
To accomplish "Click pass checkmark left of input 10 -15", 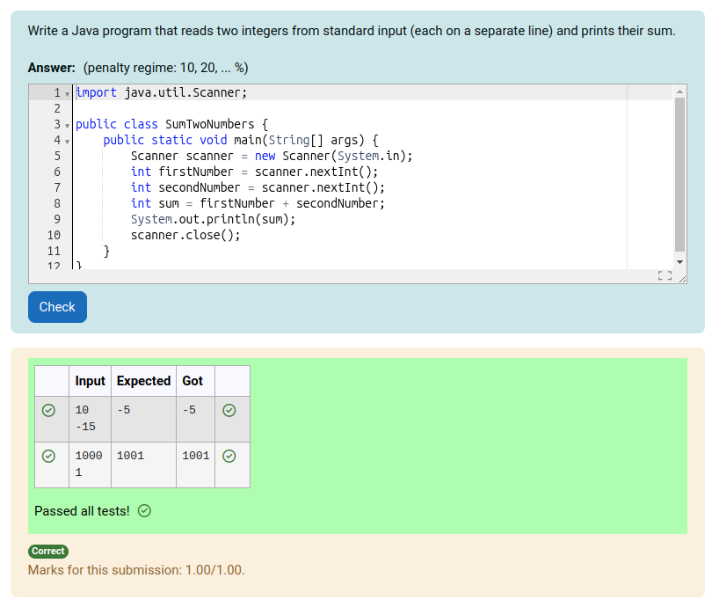I will [x=48, y=411].
